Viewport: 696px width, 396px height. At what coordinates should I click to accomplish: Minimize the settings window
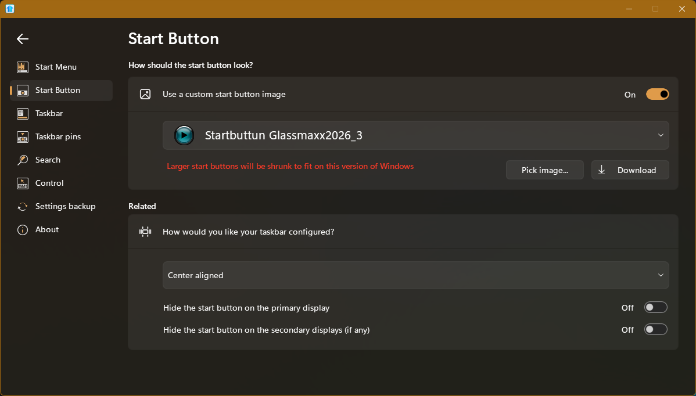(x=629, y=9)
